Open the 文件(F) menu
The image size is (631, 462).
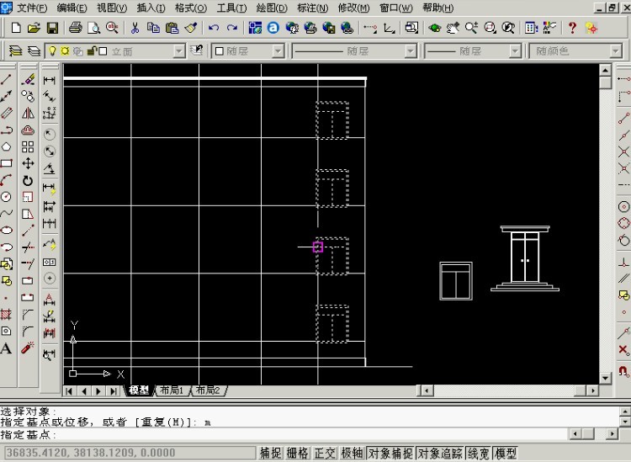[32, 8]
